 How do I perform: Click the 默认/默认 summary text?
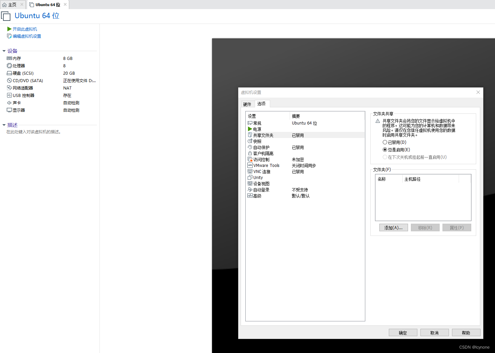click(x=301, y=196)
